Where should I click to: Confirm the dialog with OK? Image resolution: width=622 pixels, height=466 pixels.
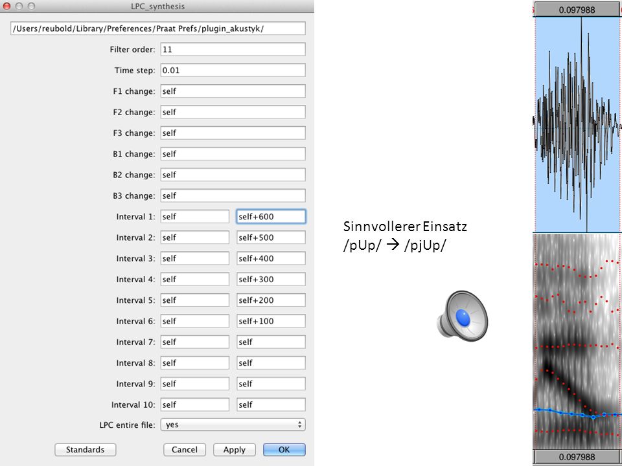coord(284,450)
